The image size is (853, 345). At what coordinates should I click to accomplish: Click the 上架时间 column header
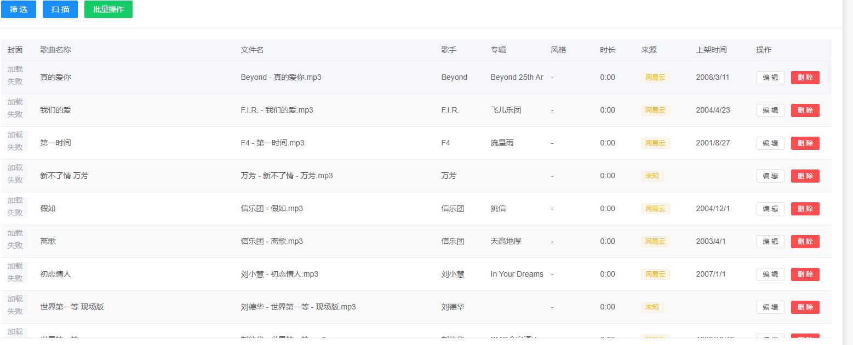coord(711,50)
